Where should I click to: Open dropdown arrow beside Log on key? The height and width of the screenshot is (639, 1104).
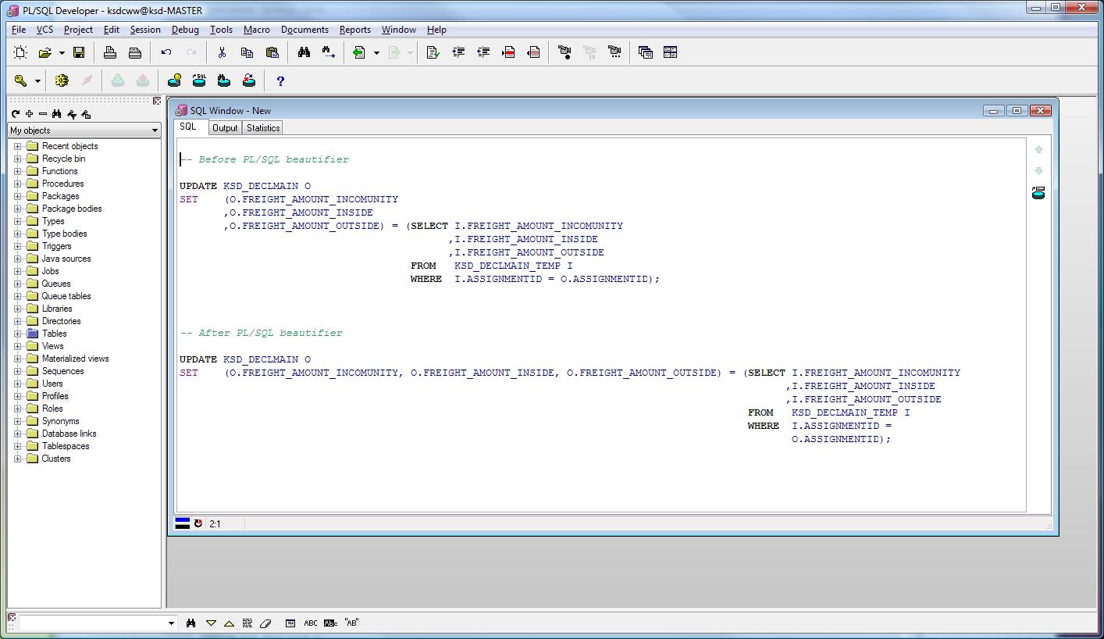pos(37,80)
